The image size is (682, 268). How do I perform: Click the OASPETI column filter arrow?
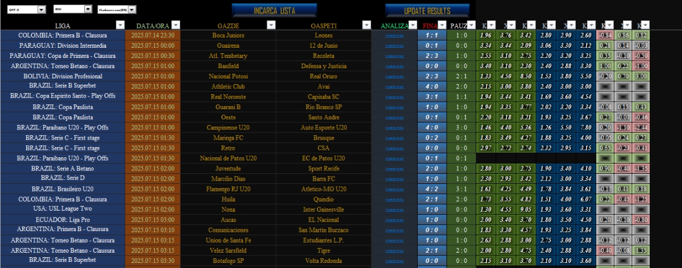(367, 25)
